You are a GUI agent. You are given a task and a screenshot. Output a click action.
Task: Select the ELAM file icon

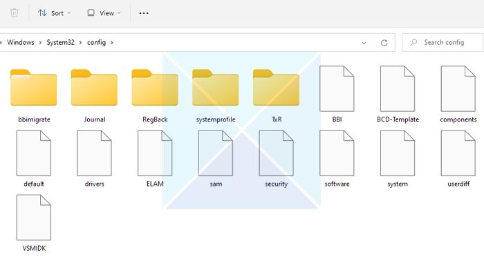tap(155, 153)
